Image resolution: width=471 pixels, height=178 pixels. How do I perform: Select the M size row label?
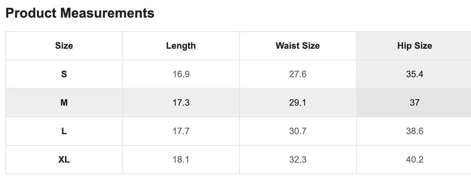[x=64, y=103]
